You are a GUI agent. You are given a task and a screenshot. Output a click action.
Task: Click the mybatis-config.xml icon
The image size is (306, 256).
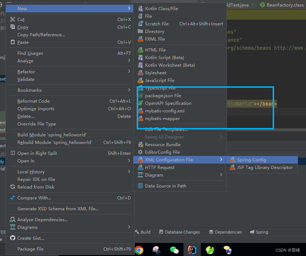point(140,111)
